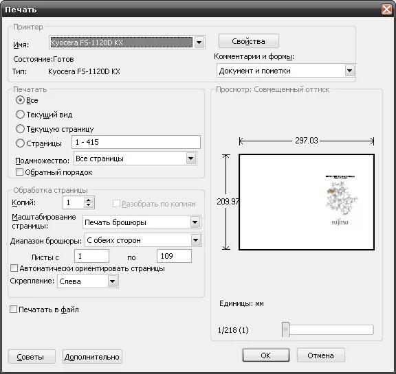Confirm printing with OK
This screenshot has height=374, width=396.
(x=266, y=355)
